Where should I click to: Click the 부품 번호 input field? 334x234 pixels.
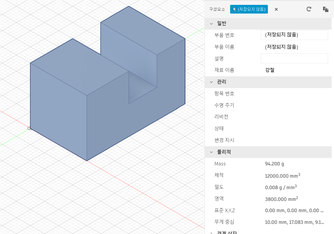tap(294, 35)
